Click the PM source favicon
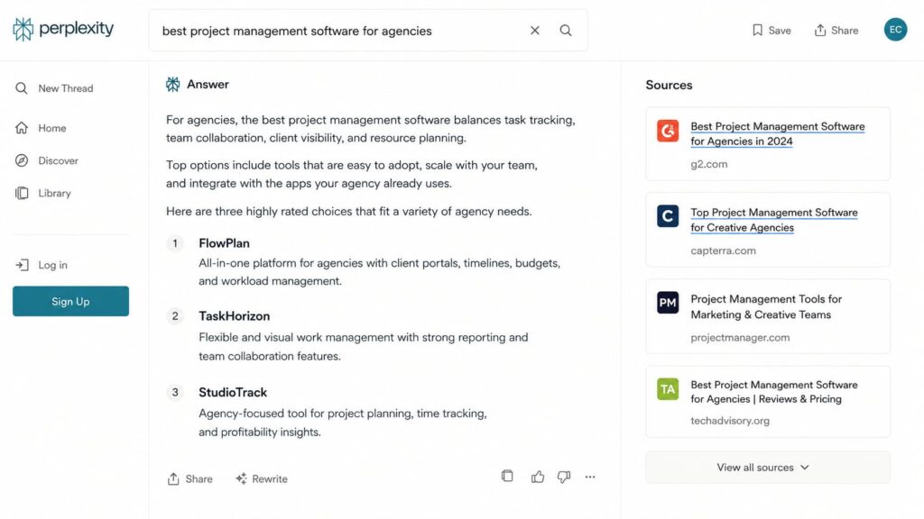 coord(668,303)
